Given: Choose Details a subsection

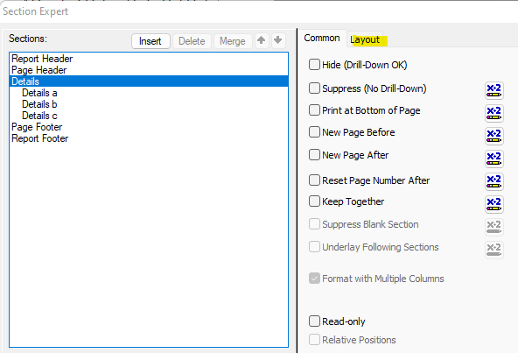Looking at the screenshot, I should tap(149, 93).
